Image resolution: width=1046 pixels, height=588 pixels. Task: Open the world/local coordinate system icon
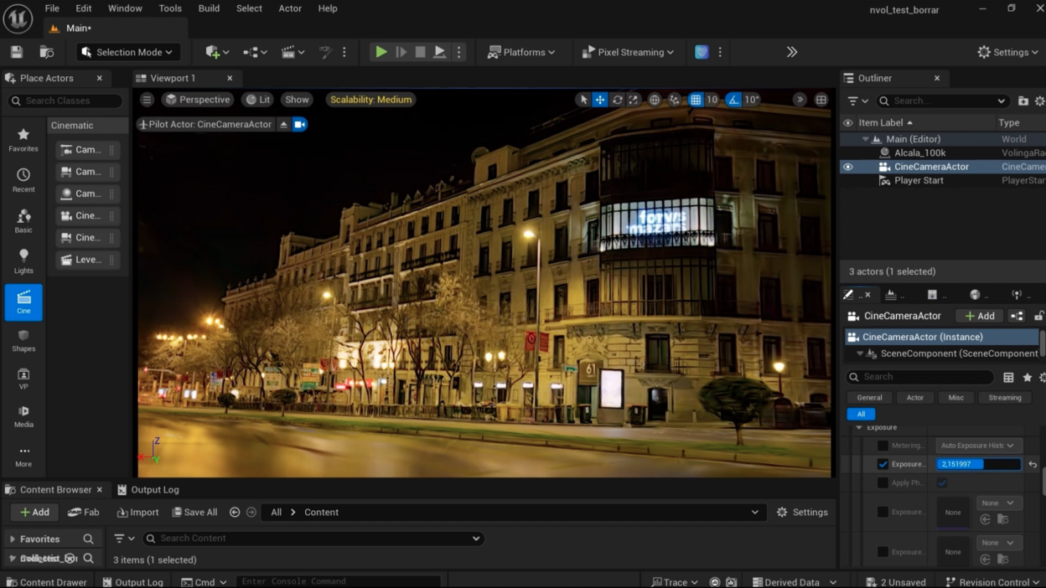(655, 100)
